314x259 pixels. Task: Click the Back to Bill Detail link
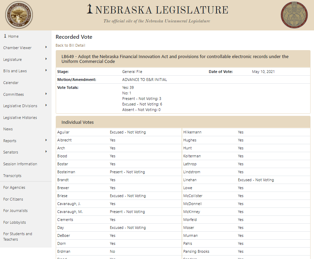point(70,45)
